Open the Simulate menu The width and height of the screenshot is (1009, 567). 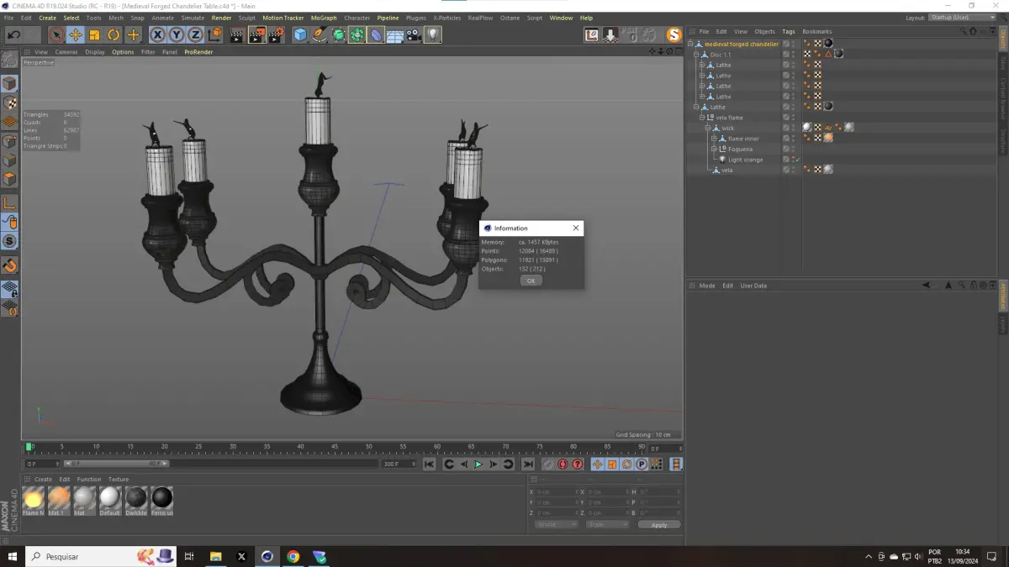click(x=193, y=18)
